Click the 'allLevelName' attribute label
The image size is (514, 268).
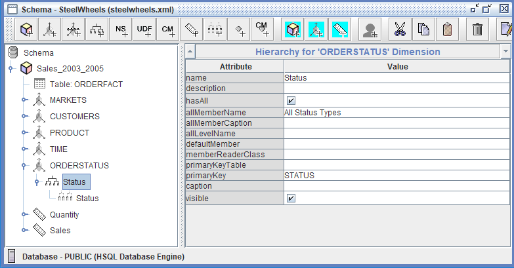click(x=211, y=134)
